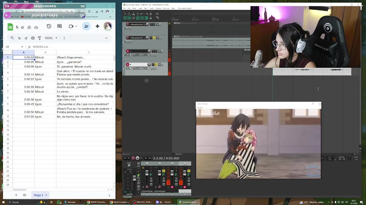Open REAPER File menu
366x205 pixels.
(124, 8)
